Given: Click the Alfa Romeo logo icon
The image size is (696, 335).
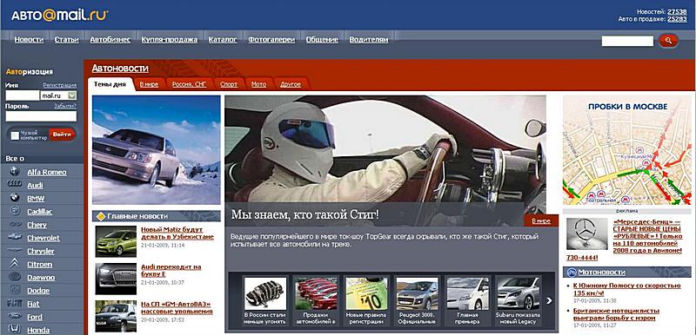Looking at the screenshot, I should 15,172.
